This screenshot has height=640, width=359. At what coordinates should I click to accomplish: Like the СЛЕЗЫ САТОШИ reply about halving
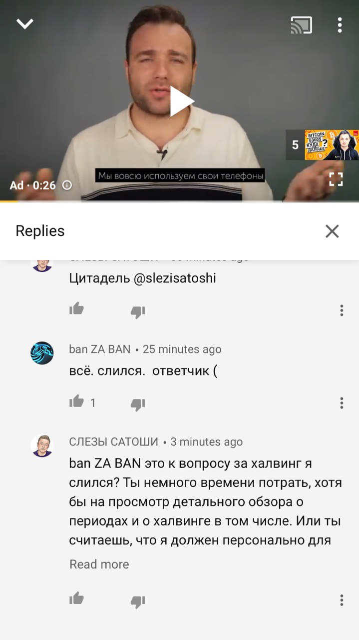tap(76, 598)
